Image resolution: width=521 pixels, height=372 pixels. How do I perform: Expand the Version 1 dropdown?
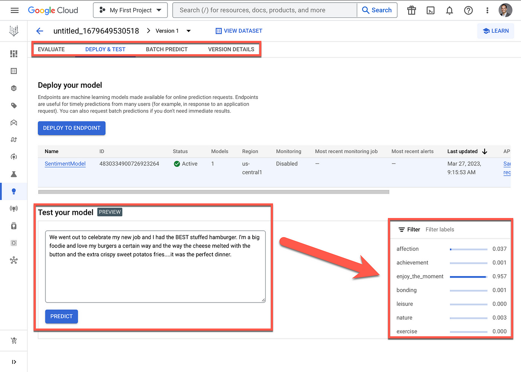click(x=189, y=31)
